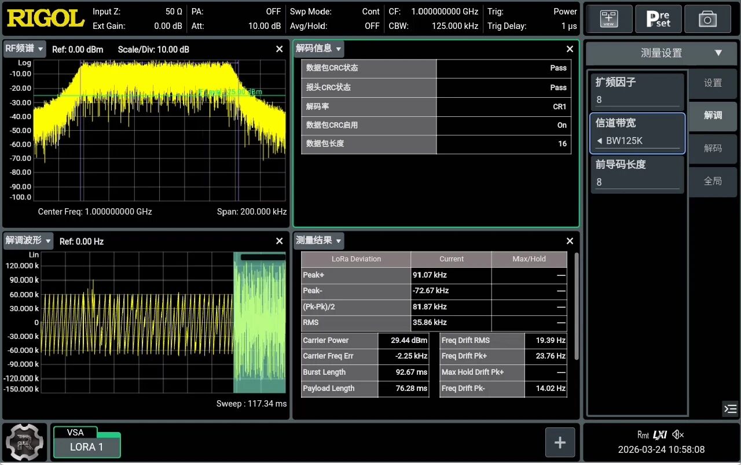Click the Center Freq 1.000000000 GHz label
741x465 pixels.
pos(95,212)
